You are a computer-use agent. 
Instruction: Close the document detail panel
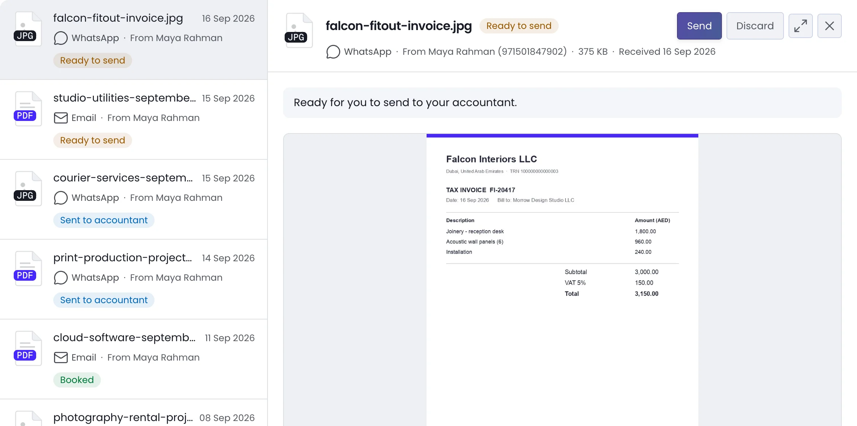point(830,26)
